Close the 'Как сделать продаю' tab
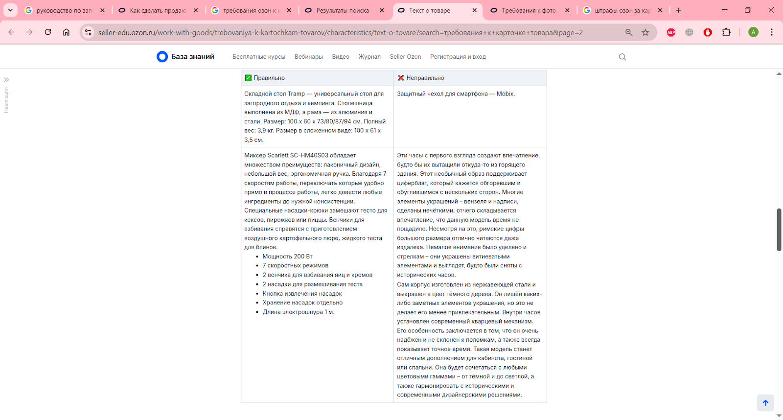Viewport: 783px width, 420px height. click(196, 10)
